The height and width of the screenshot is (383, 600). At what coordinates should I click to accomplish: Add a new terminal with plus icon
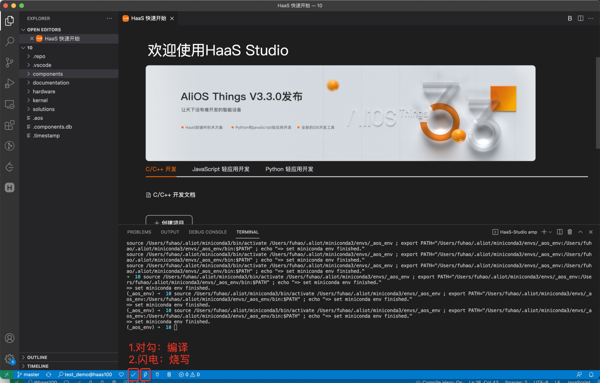click(x=544, y=232)
